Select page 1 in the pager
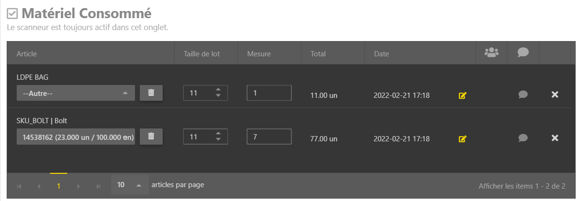 tap(59, 186)
